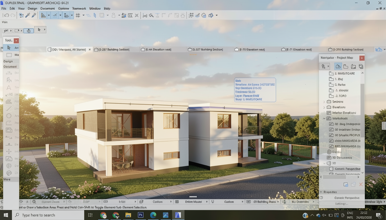This screenshot has width=386, height=220.
Task: Expand the Design section in Toolbox
Action: pyautogui.click(x=8, y=61)
